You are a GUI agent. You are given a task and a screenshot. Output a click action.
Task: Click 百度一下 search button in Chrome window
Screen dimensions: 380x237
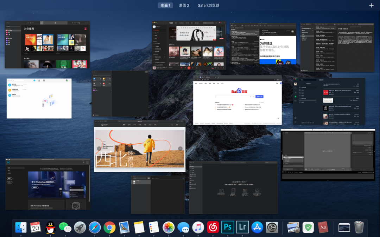(260, 96)
